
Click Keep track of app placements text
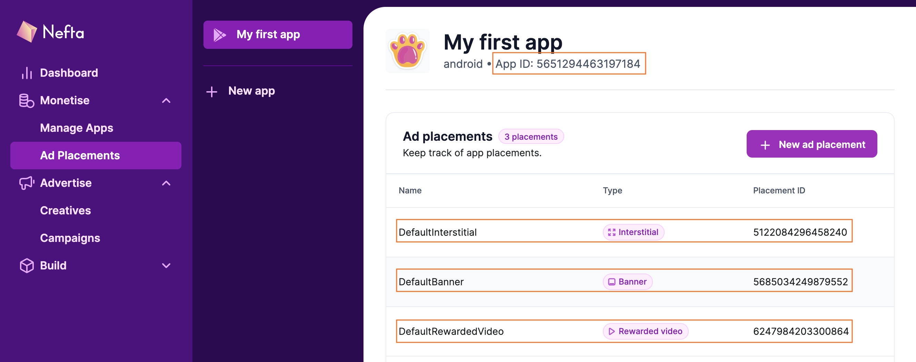point(472,153)
